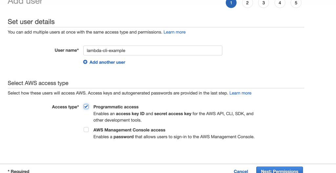
Task: Click Add another user link
Action: 107,62
